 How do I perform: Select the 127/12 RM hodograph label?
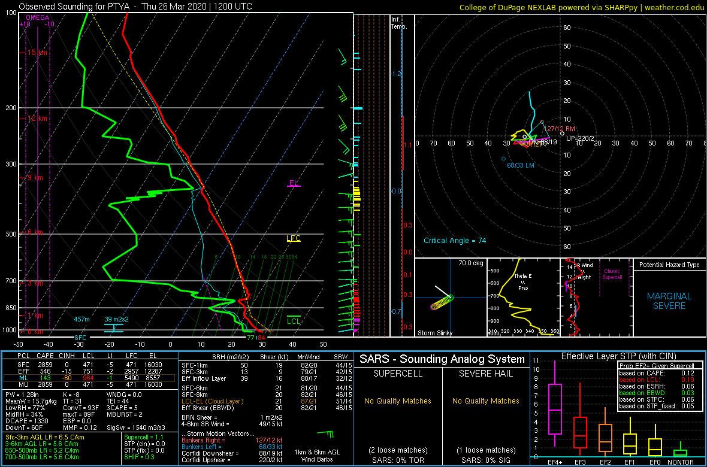(558, 129)
